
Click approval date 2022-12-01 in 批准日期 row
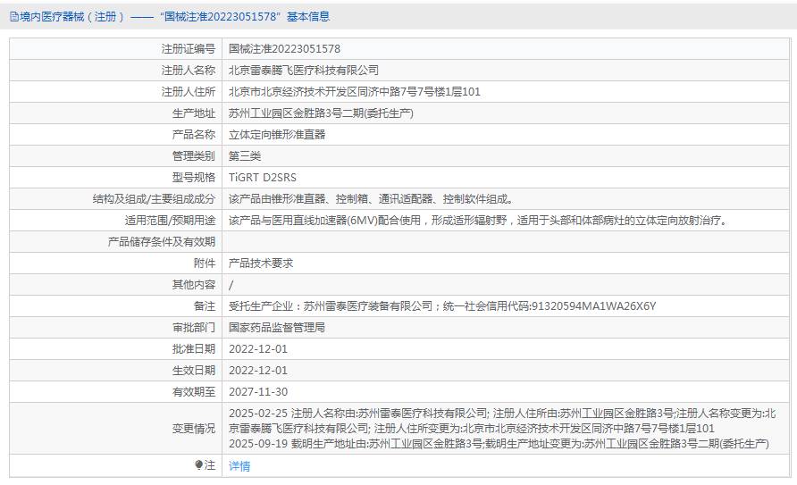click(x=258, y=349)
